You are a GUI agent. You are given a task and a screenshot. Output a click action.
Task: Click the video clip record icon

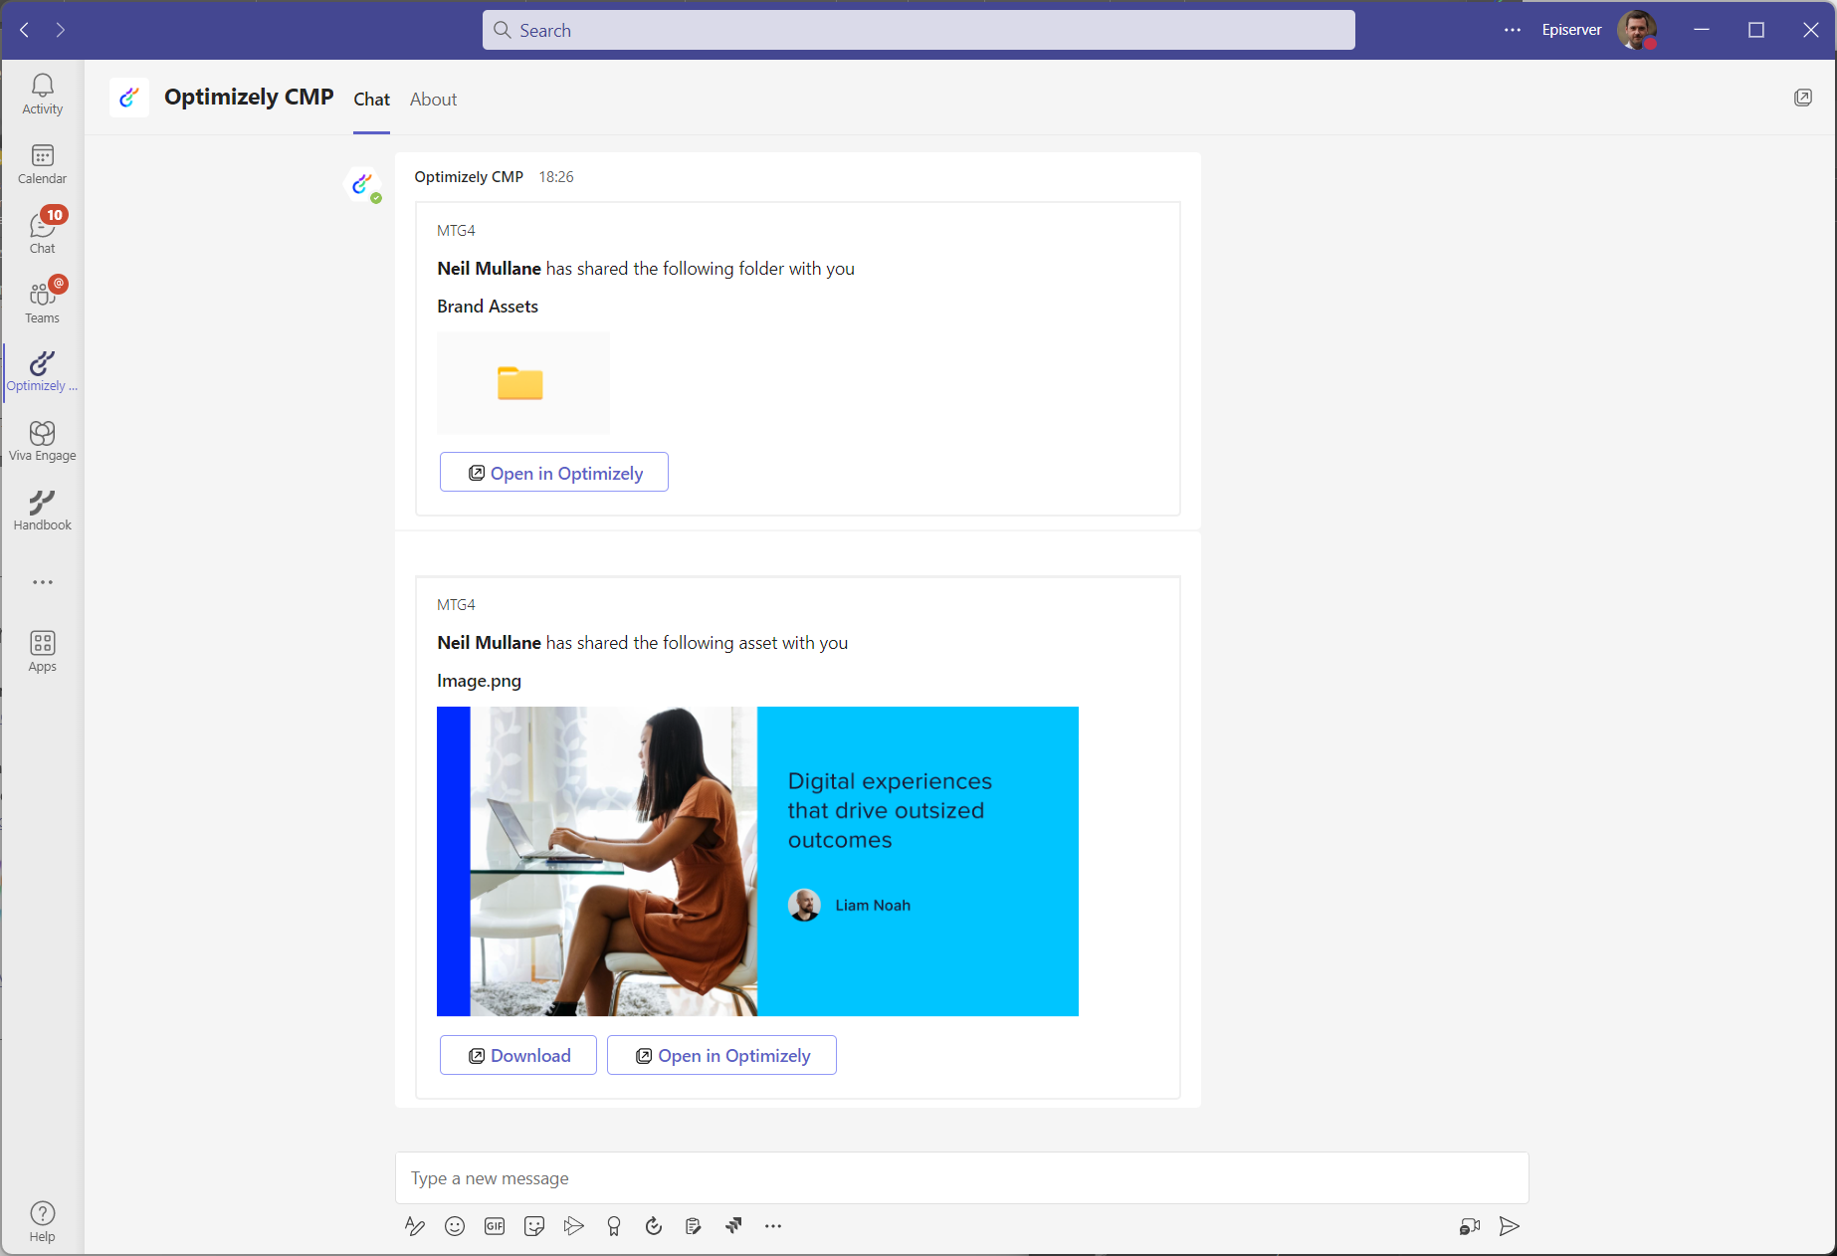1470,1226
